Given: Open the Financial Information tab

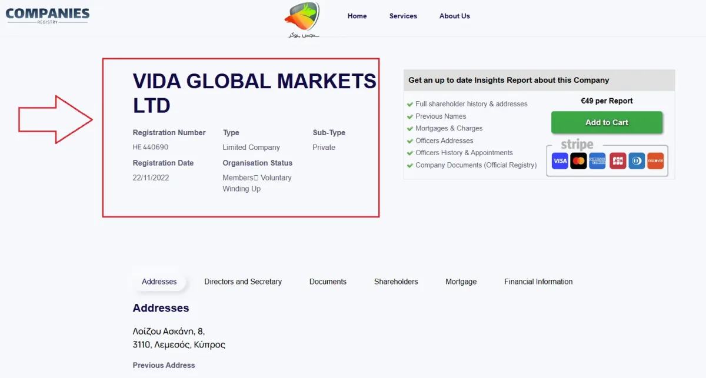Looking at the screenshot, I should tap(538, 282).
